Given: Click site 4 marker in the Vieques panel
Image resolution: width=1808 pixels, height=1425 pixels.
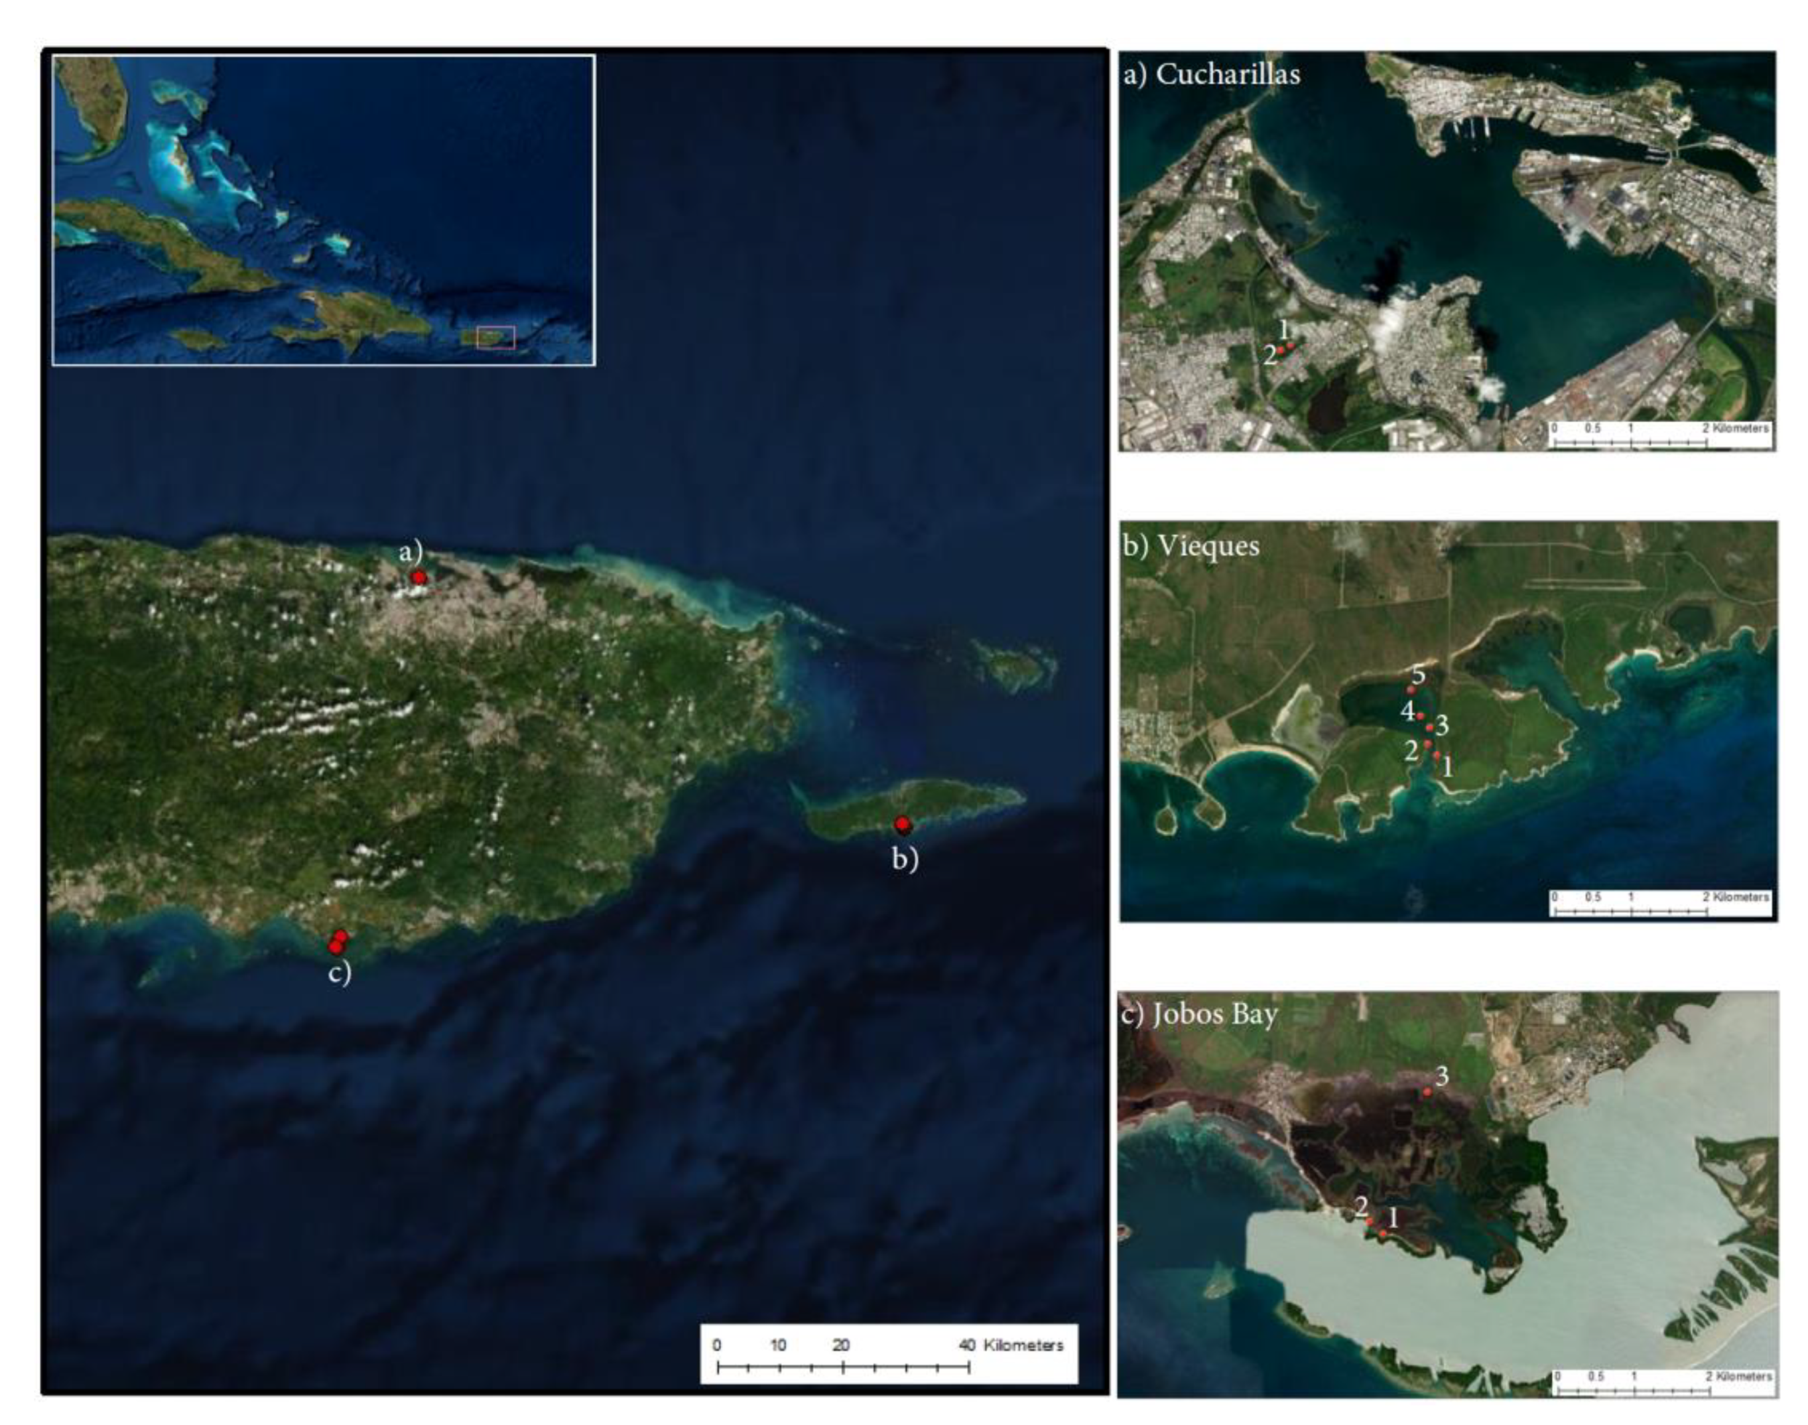Looking at the screenshot, I should (x=1420, y=716).
